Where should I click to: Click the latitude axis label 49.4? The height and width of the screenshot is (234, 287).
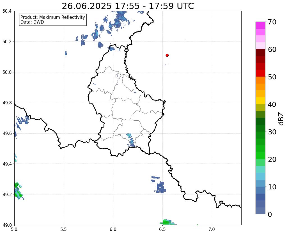tap(7, 164)
